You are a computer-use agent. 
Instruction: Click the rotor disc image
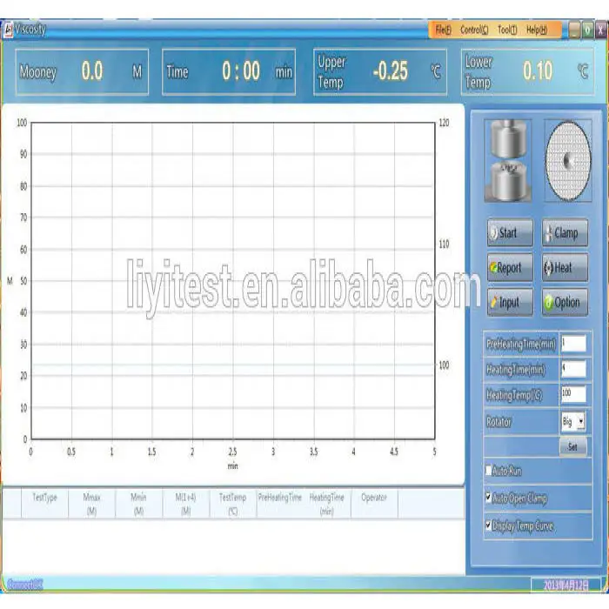[x=567, y=161]
